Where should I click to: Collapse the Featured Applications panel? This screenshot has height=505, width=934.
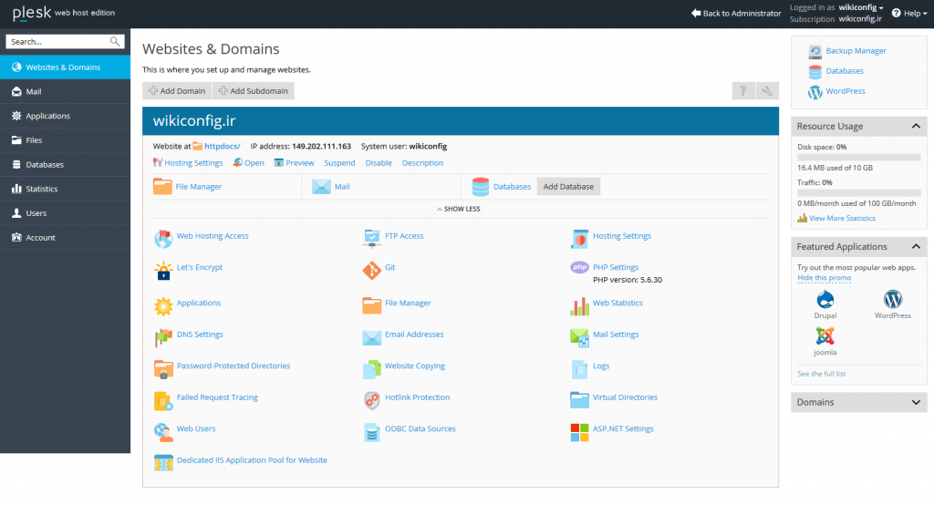(x=916, y=247)
